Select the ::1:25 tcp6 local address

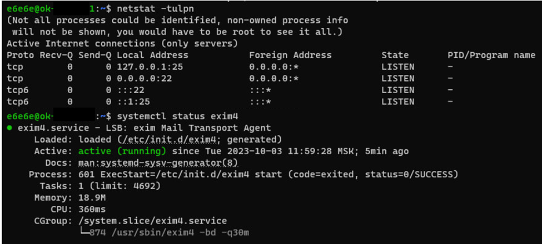134,102
